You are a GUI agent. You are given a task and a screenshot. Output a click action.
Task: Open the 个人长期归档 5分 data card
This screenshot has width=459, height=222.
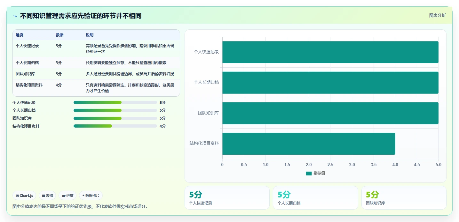315,198
